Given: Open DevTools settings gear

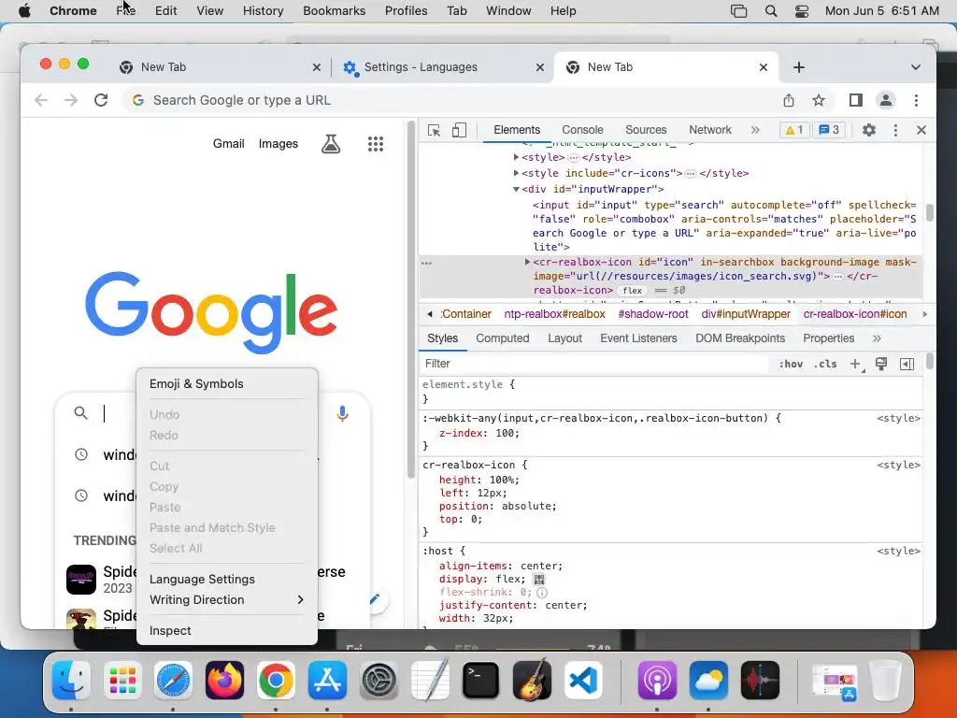Looking at the screenshot, I should pos(868,130).
